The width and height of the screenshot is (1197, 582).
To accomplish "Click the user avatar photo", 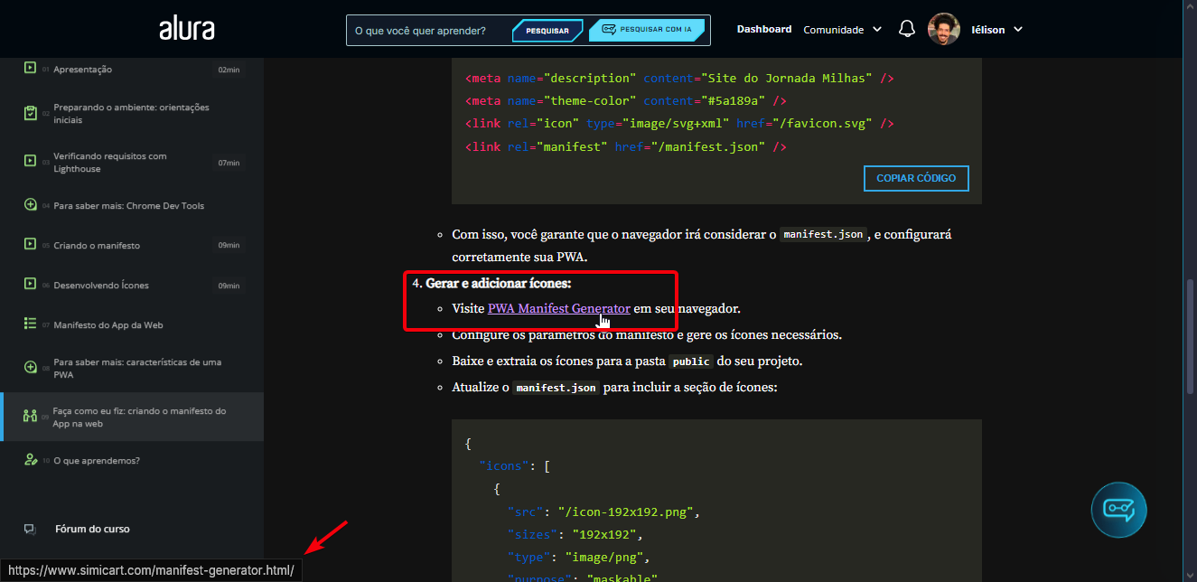I will click(x=943, y=29).
